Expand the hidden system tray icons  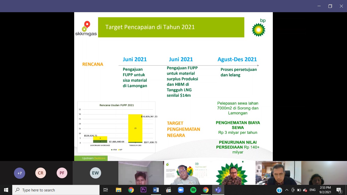coord(287,190)
